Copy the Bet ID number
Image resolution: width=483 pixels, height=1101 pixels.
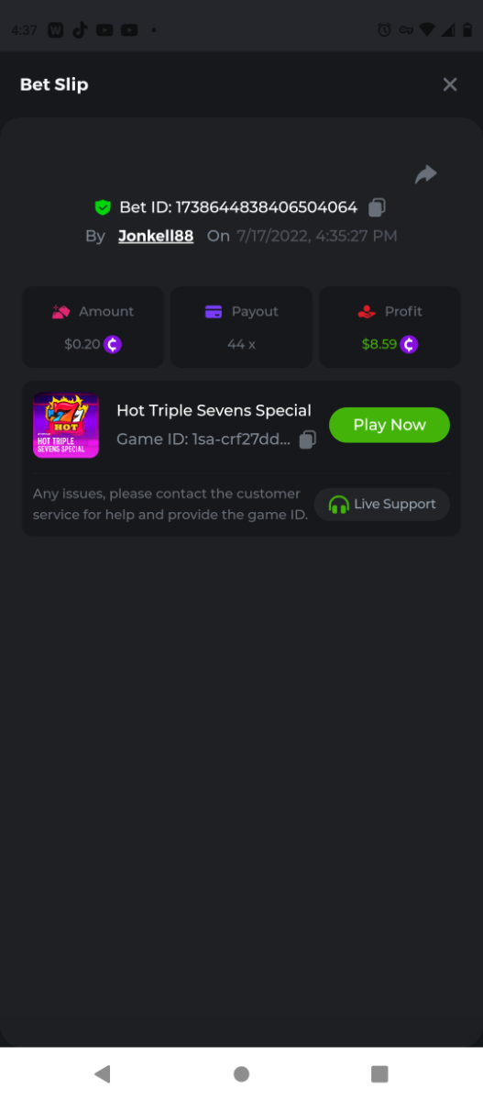coord(377,207)
